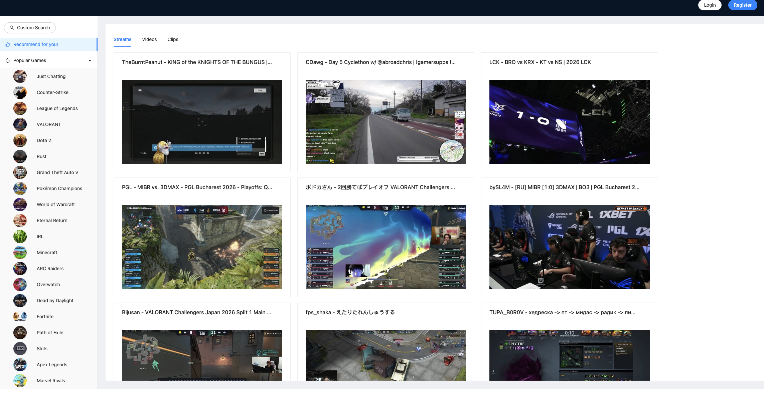Collapse the Popular Games section
The height and width of the screenshot is (400, 764).
90,60
